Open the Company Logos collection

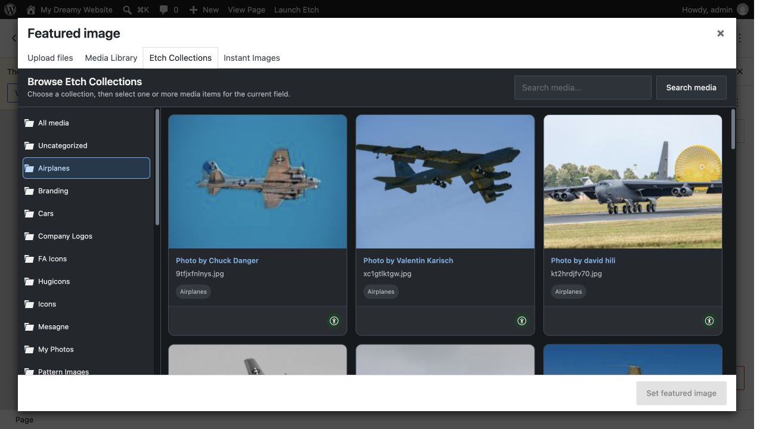(86, 236)
